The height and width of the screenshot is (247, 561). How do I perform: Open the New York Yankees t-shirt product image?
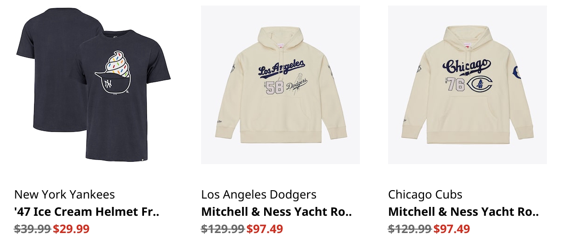93,85
